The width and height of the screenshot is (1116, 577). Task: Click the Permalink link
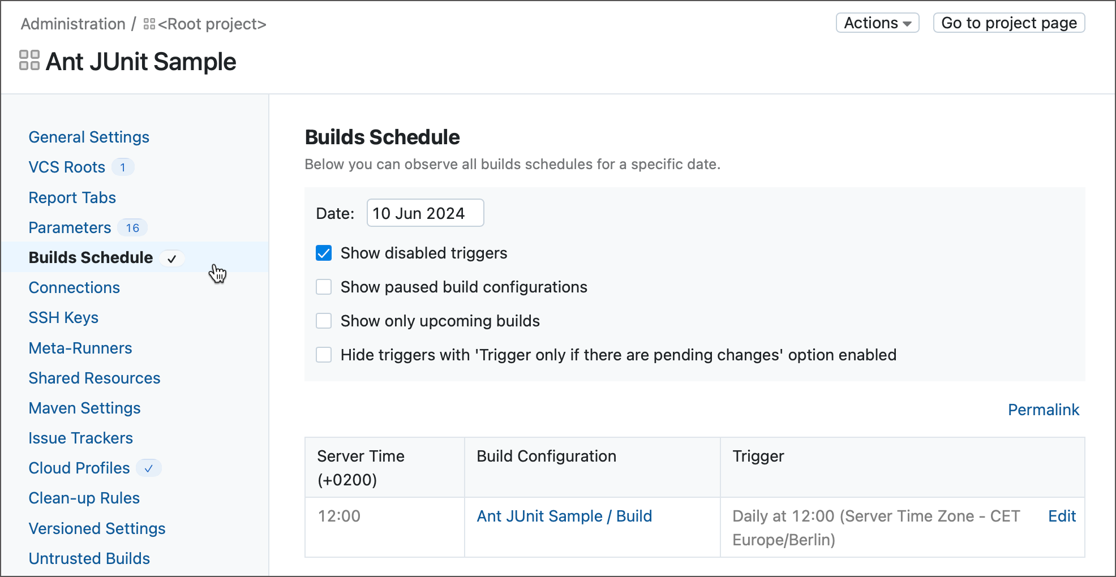1043,410
